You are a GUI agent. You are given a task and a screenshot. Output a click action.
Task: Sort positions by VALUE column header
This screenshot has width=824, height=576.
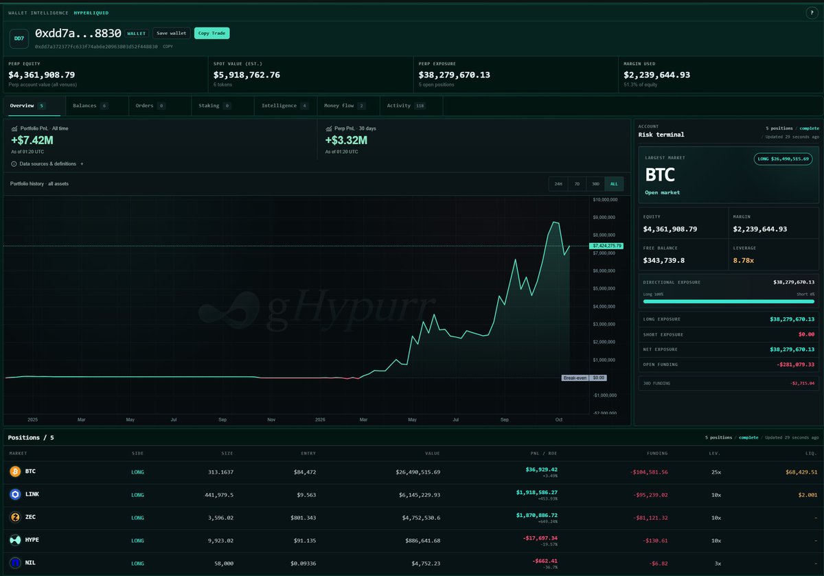coord(432,453)
